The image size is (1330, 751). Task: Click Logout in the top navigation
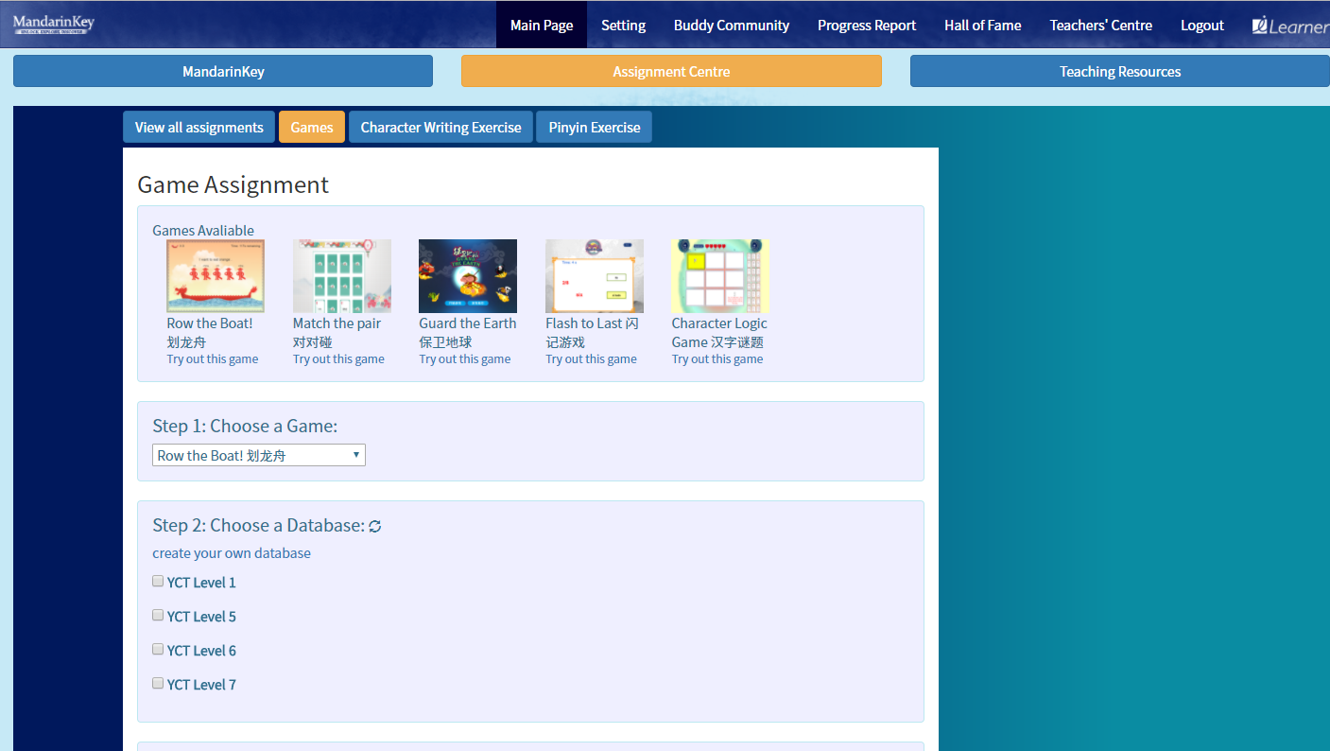(x=1202, y=25)
